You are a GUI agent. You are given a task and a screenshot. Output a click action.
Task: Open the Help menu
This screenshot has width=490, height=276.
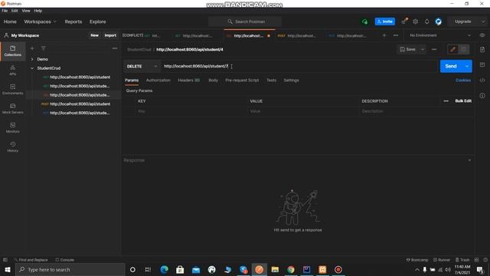point(38,11)
